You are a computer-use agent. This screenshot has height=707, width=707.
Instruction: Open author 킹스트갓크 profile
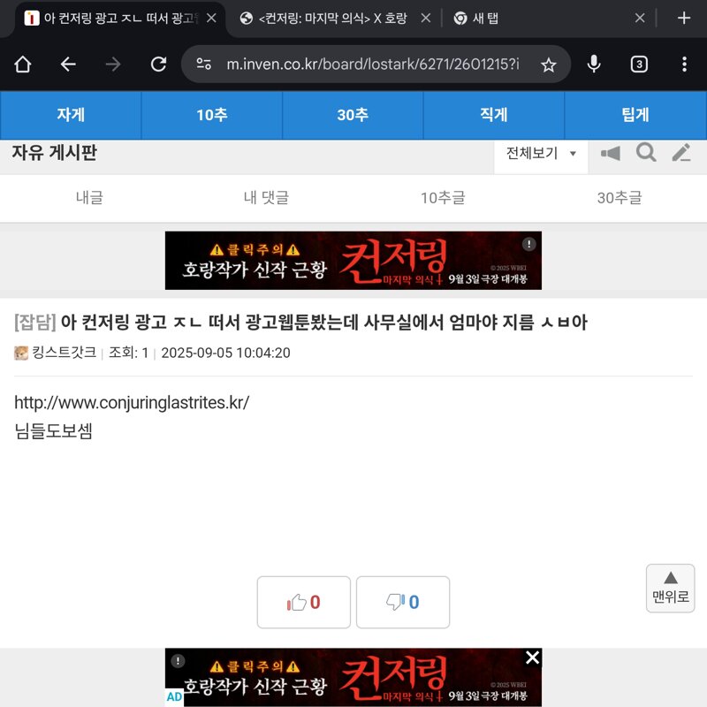tap(64, 352)
